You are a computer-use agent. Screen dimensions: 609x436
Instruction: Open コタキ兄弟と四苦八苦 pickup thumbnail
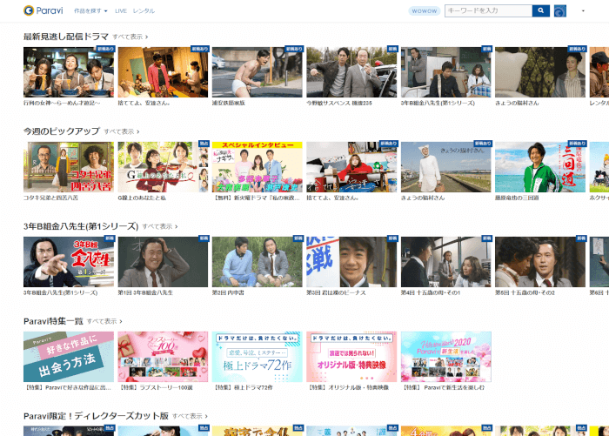pos(69,167)
